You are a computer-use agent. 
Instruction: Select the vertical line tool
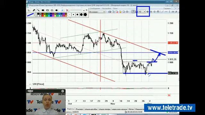point(169,12)
